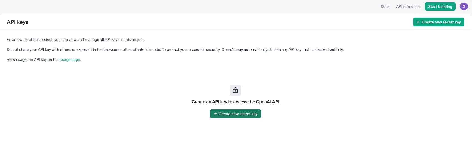472x144 pixels.
Task: Open the Docs link in header
Action: 385,6
